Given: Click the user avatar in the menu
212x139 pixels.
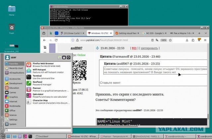Looking at the screenshot, I should tap(7, 57).
